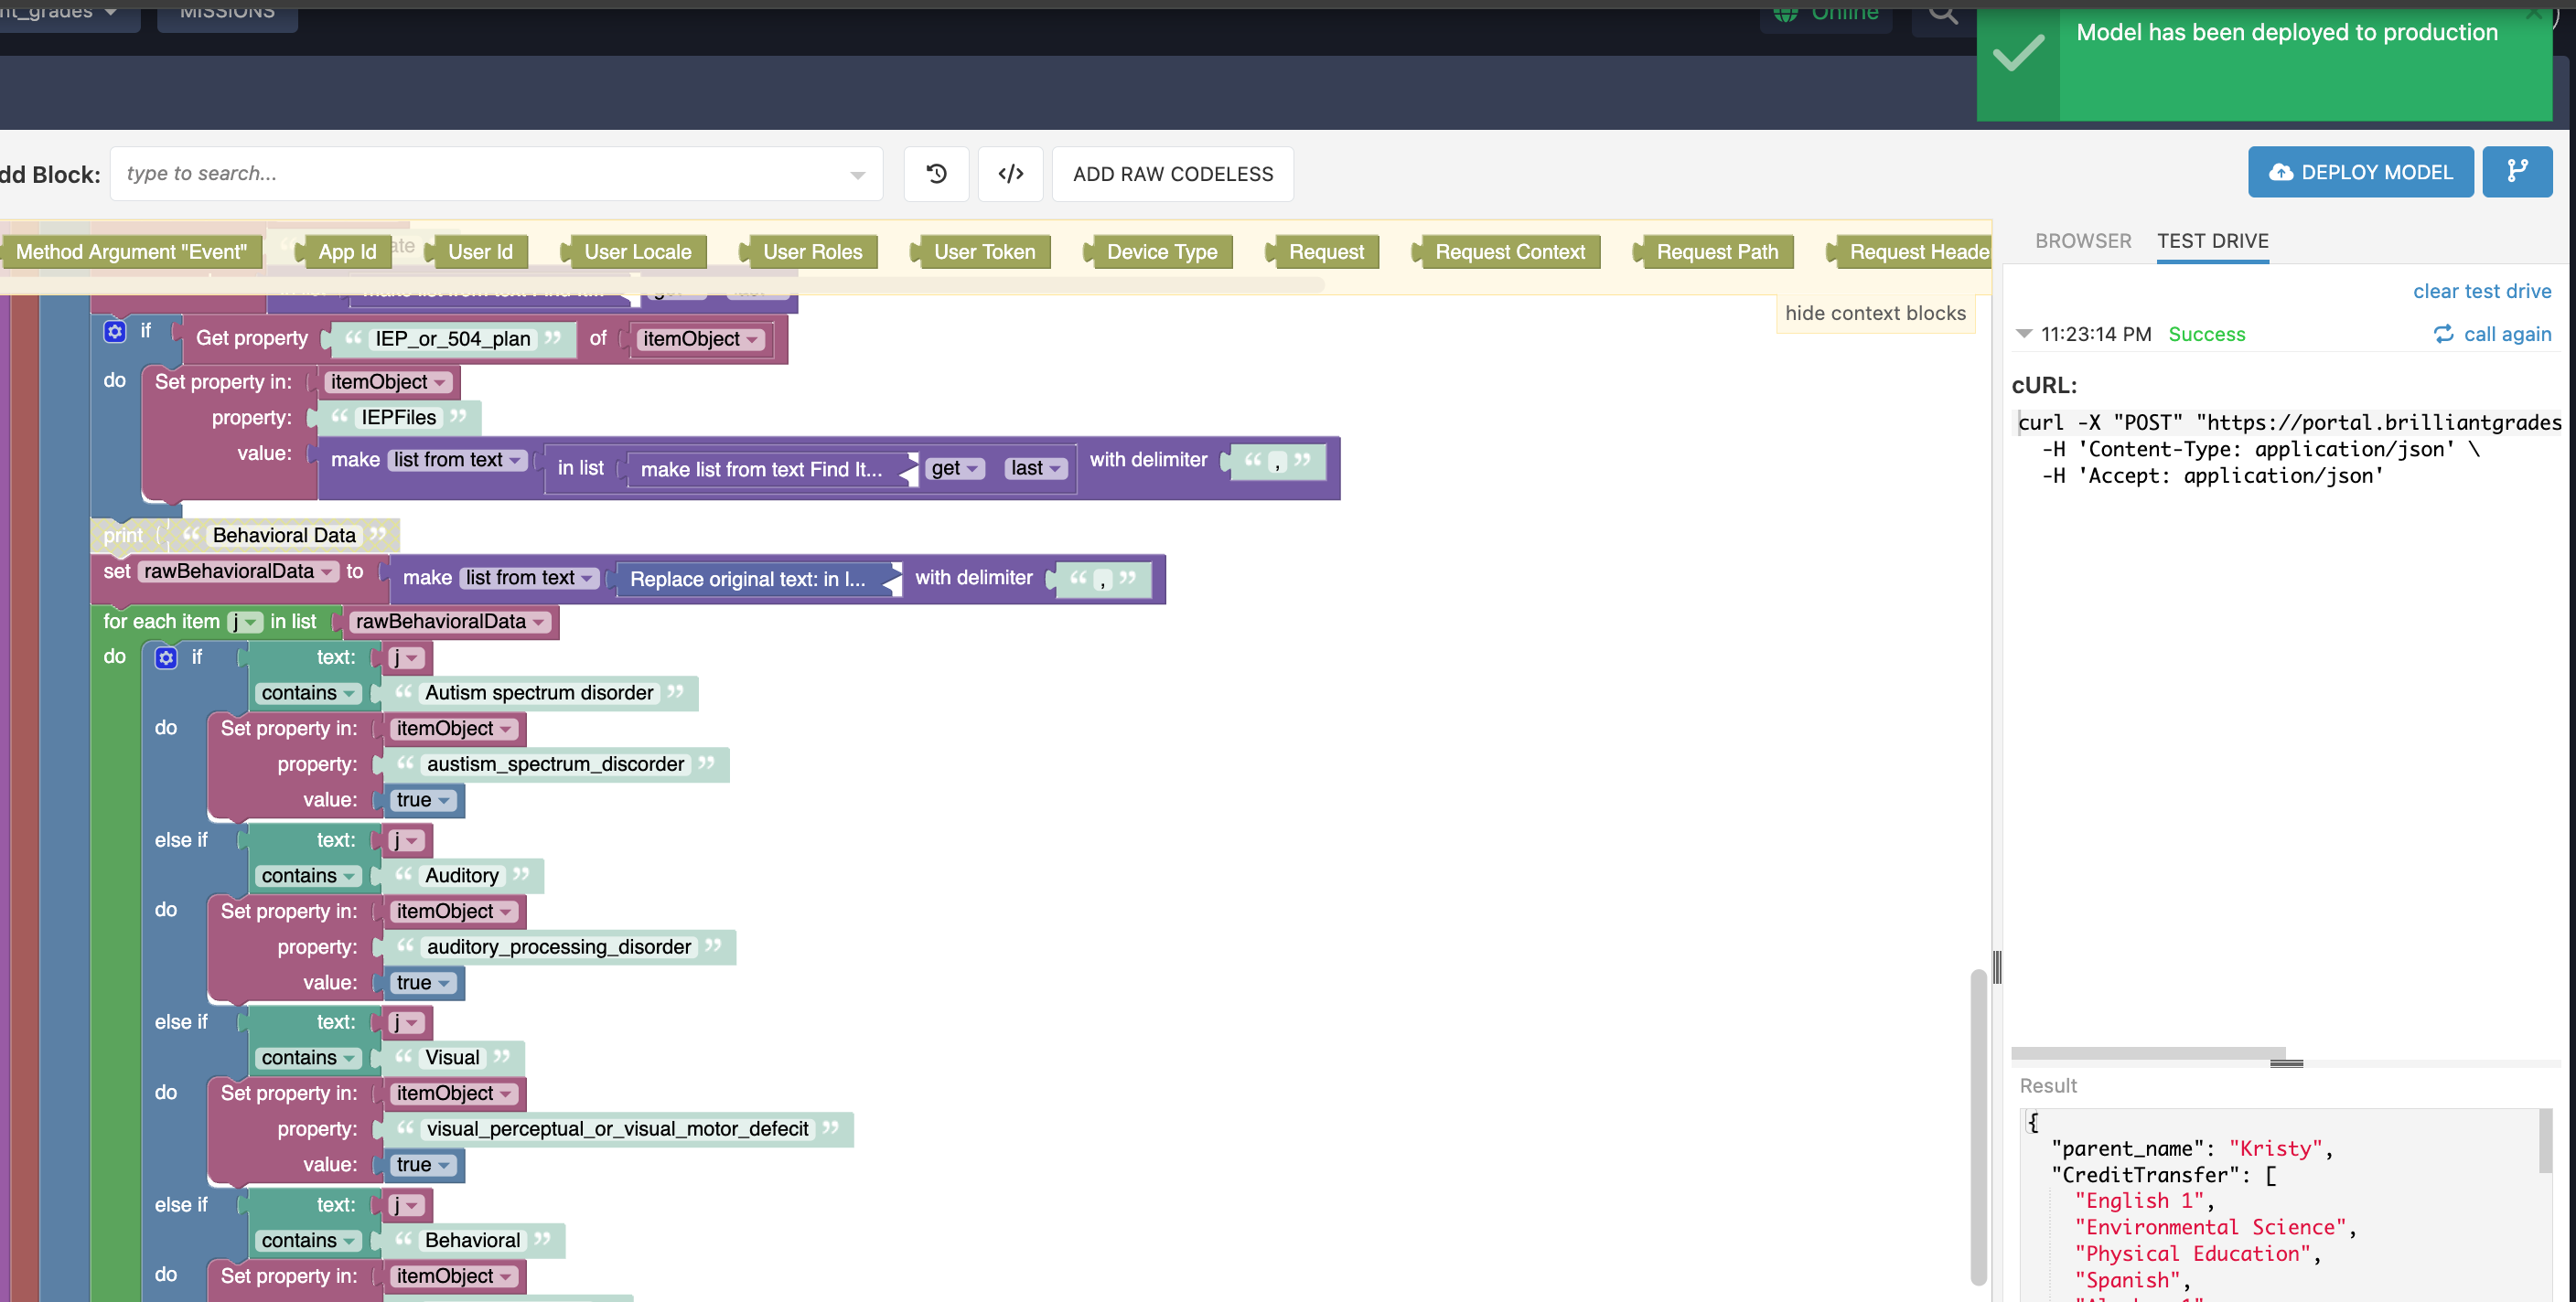The height and width of the screenshot is (1302, 2576).
Task: Switch to the TEST DRIVE tab
Action: 2212,240
